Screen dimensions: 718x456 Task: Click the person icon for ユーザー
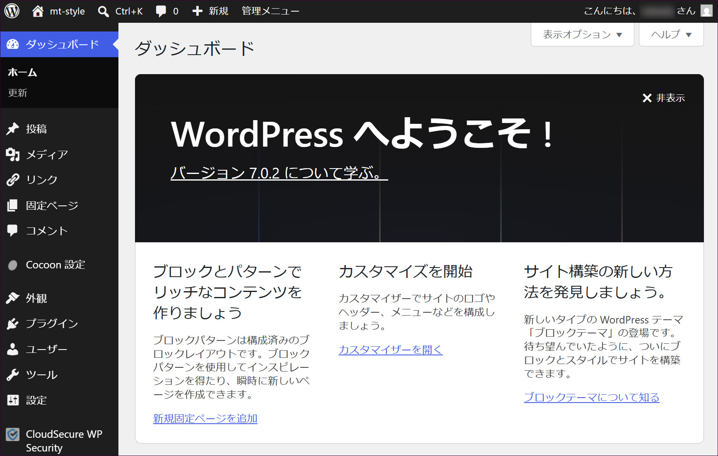click(13, 349)
